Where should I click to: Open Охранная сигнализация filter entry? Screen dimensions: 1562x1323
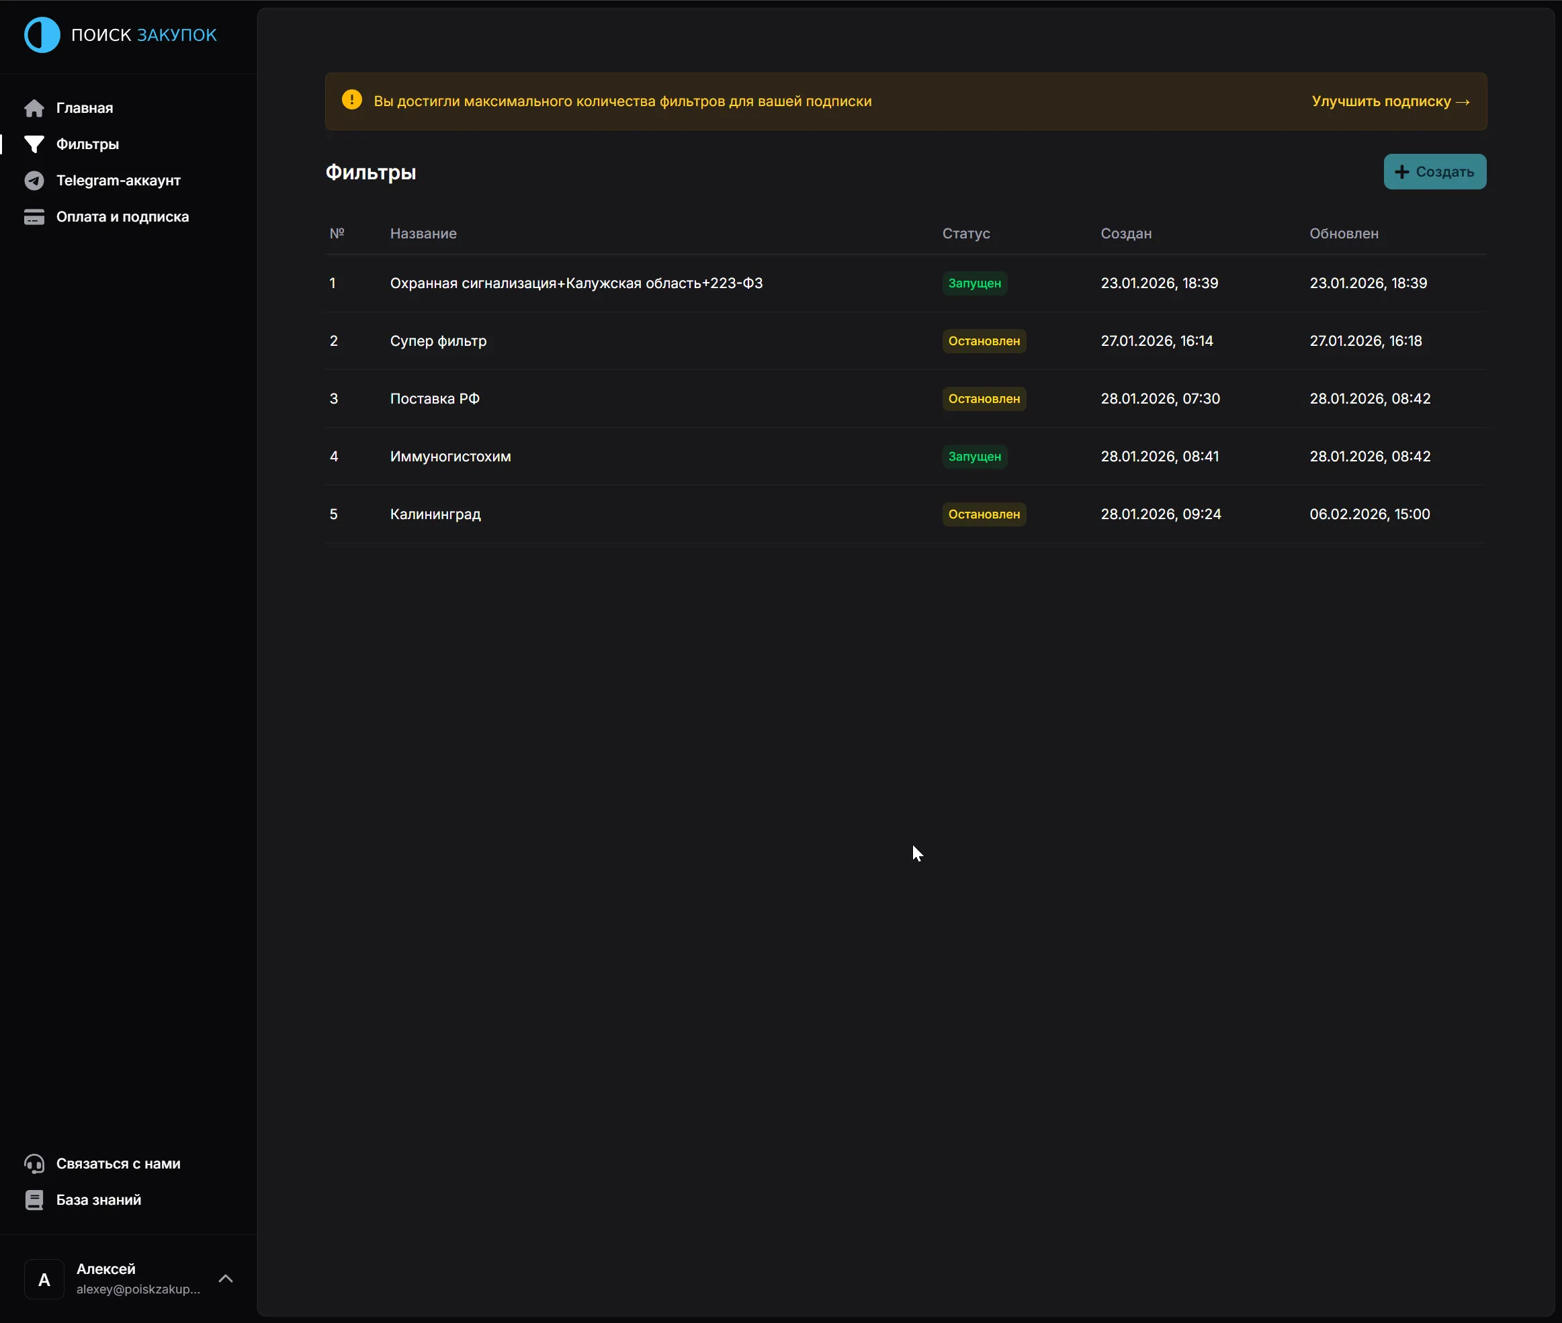click(576, 283)
